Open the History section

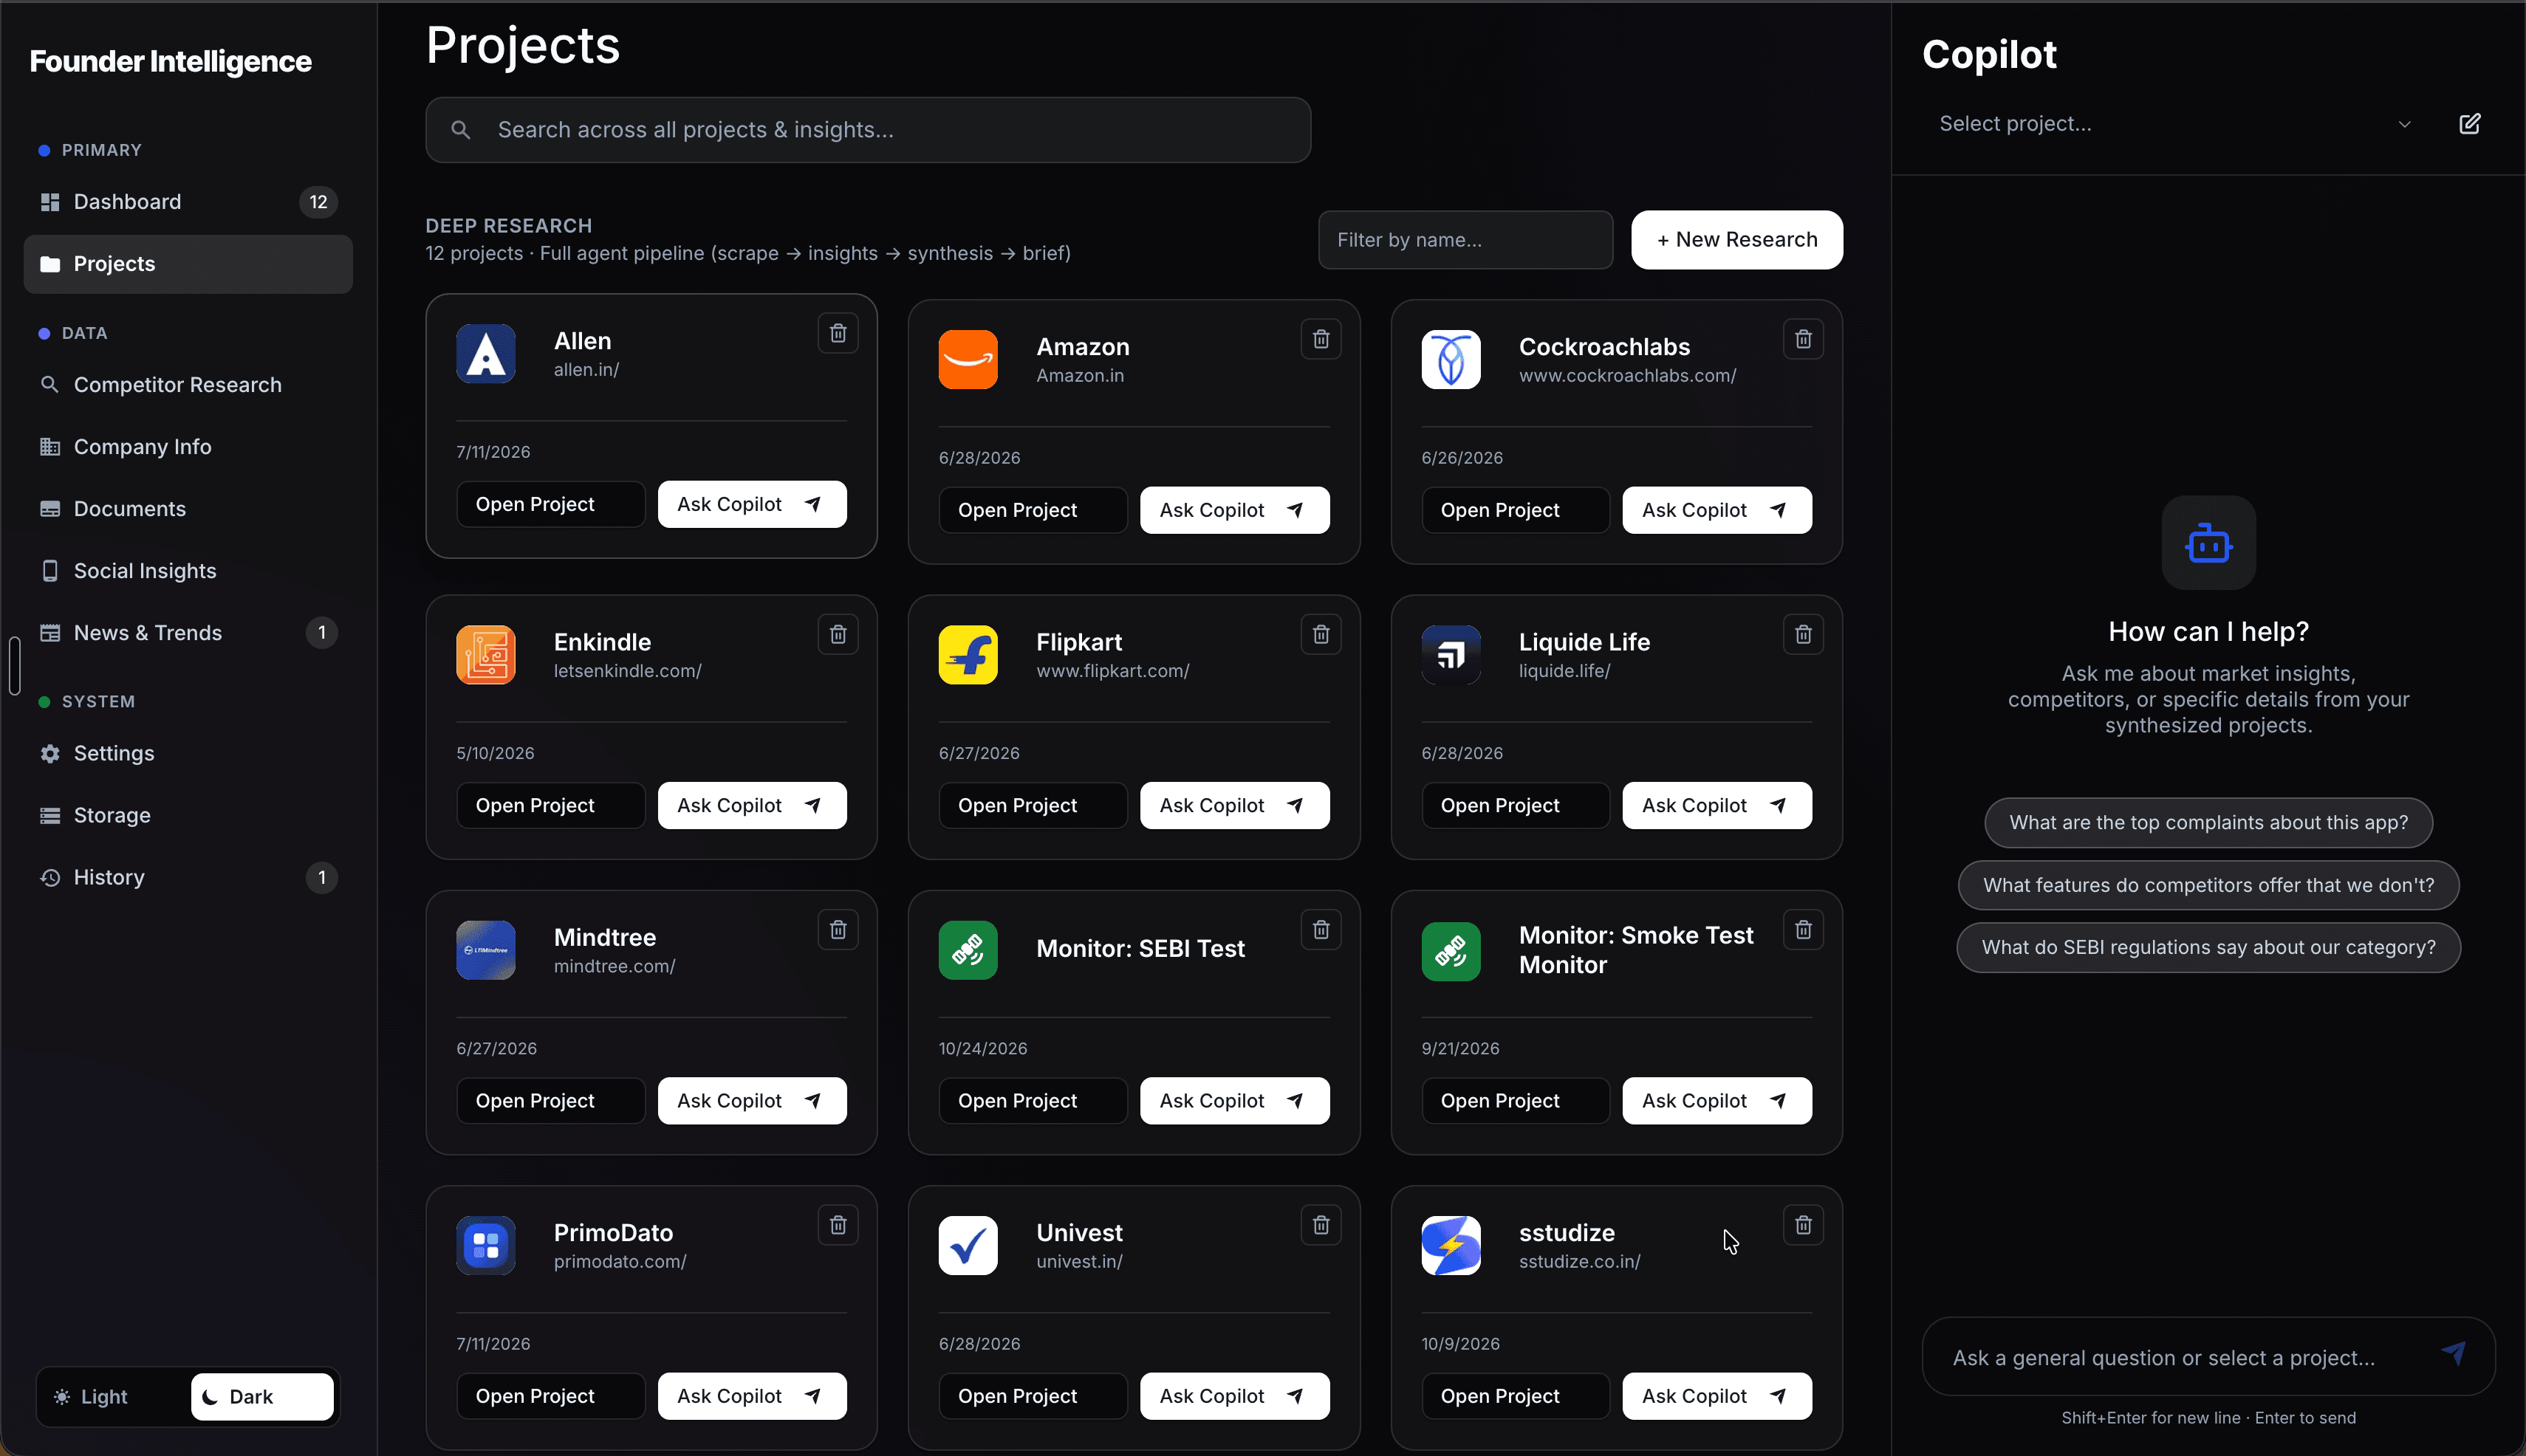pyautogui.click(x=188, y=877)
